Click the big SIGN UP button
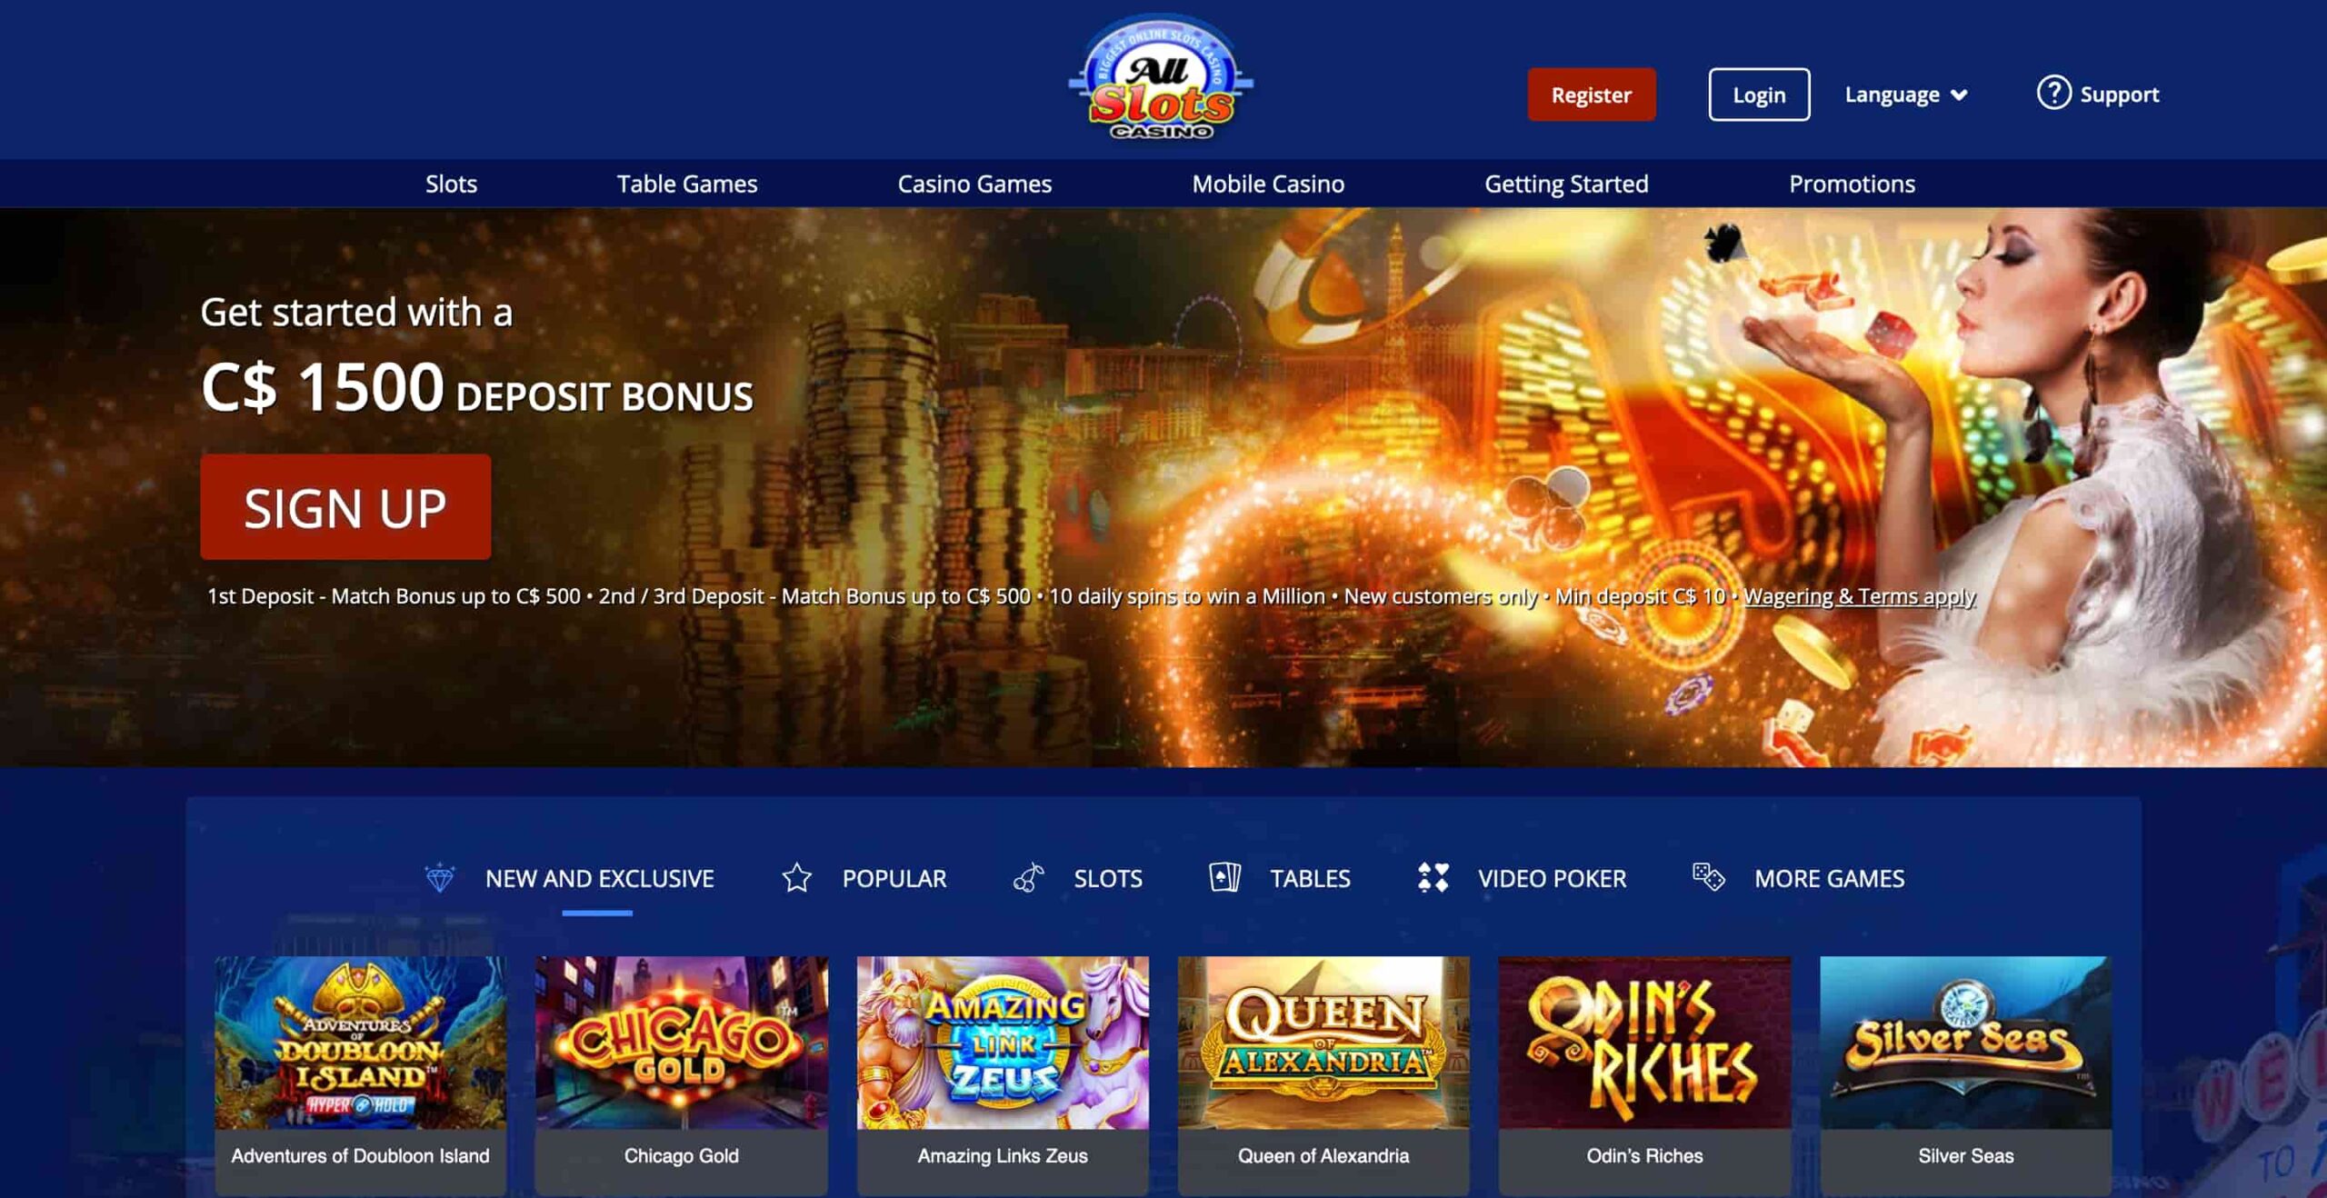2327x1198 pixels. [x=345, y=506]
